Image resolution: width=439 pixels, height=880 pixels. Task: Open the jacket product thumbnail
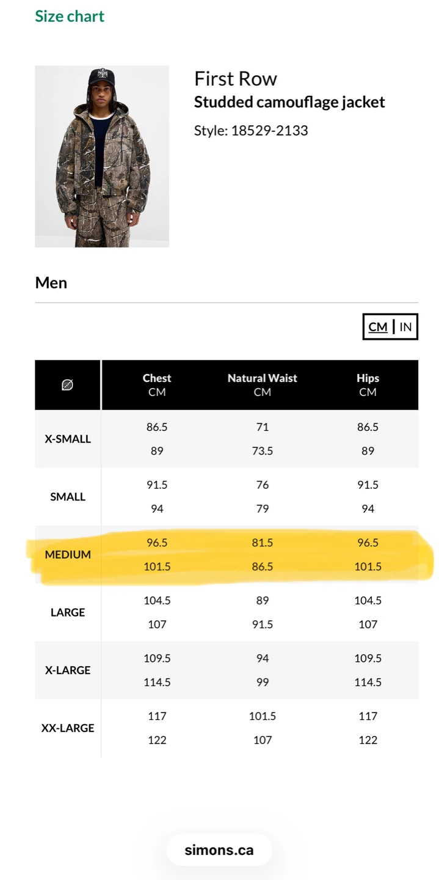point(102,156)
